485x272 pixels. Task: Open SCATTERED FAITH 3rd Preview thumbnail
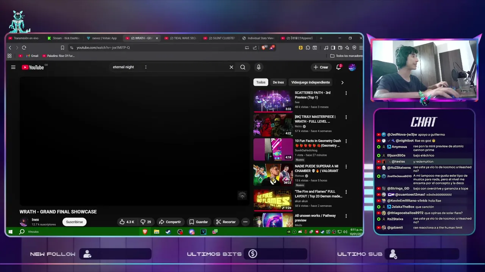point(273,101)
